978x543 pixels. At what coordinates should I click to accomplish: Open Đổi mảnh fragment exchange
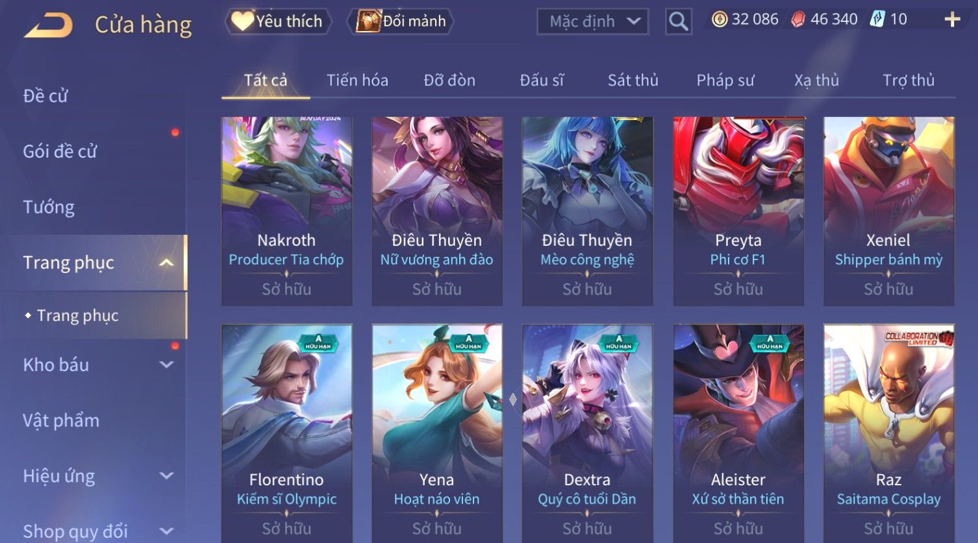(401, 21)
